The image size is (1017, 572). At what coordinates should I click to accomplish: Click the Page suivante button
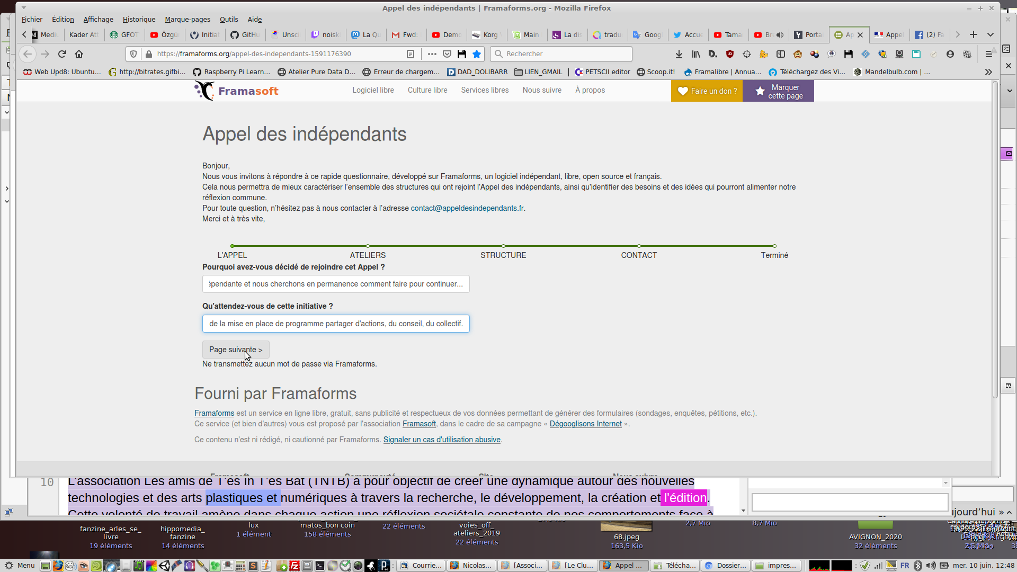point(236,350)
